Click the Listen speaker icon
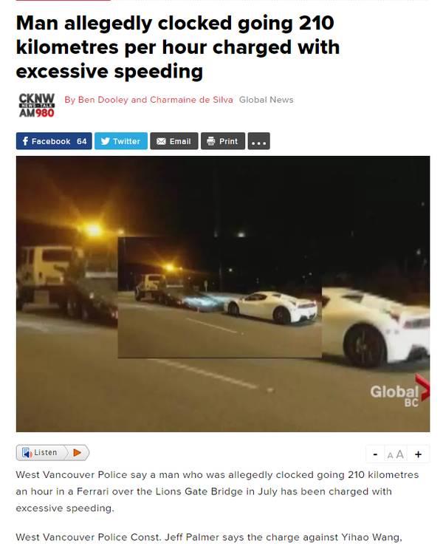The width and height of the screenshot is (443, 546). (27, 453)
